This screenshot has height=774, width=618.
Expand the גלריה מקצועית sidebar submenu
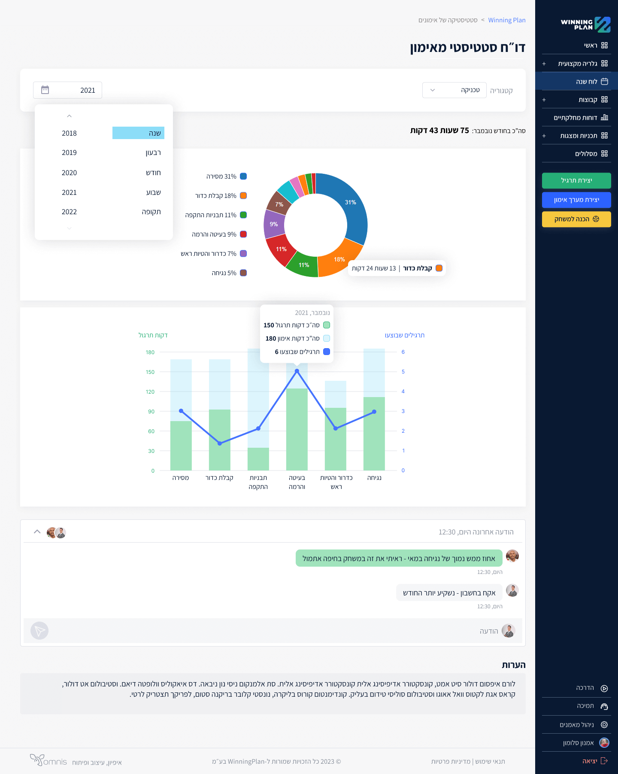click(x=544, y=64)
